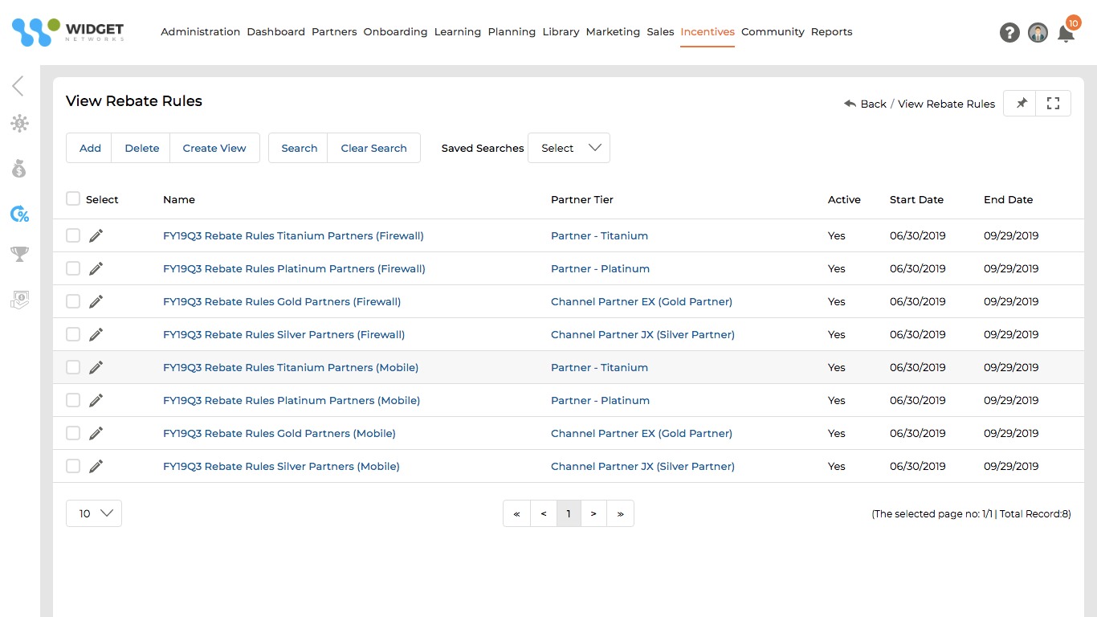Open the Administration menu
1097x617 pixels.
click(201, 32)
